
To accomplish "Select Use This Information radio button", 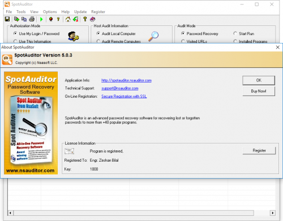I will (32, 41).
